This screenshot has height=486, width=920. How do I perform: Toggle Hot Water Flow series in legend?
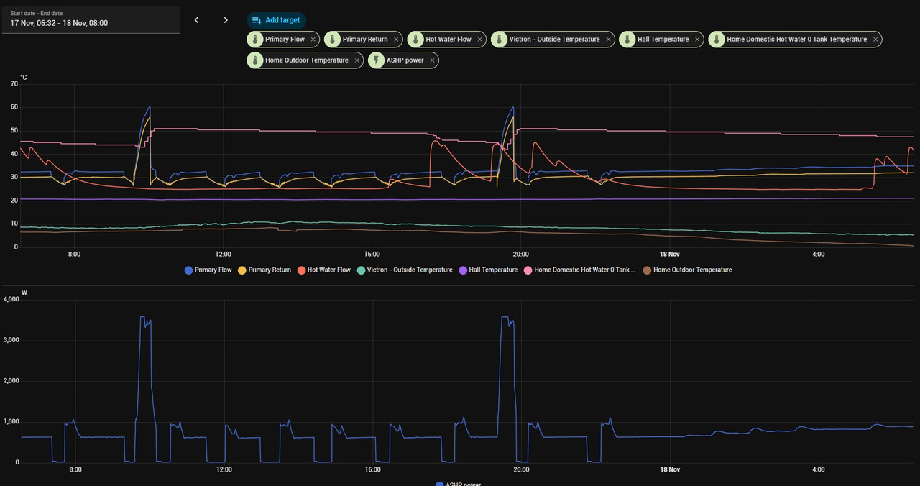point(324,270)
